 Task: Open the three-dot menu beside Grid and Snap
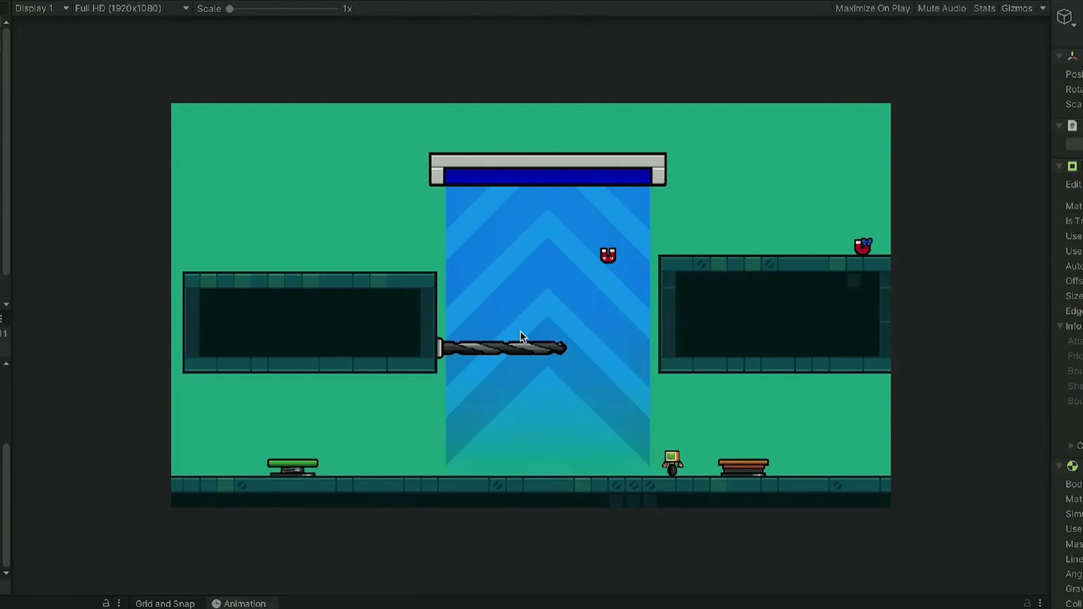[x=119, y=603]
